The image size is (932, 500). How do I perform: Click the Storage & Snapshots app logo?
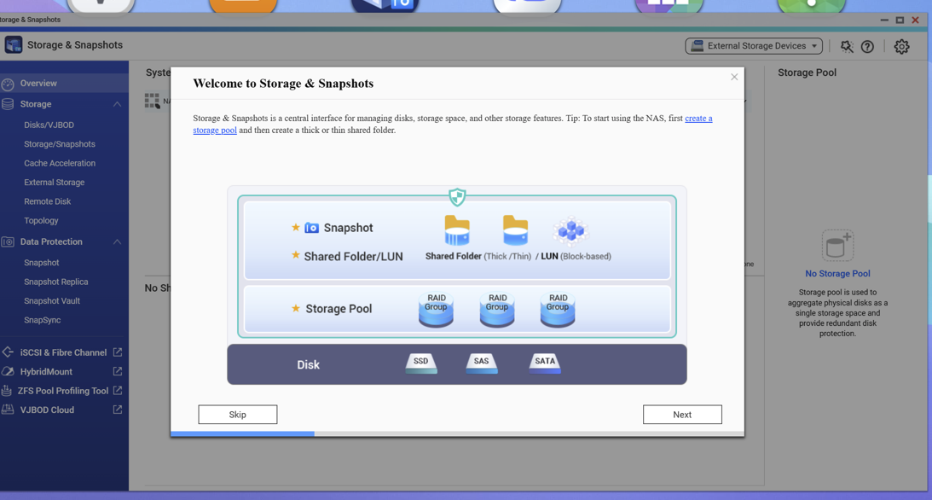pyautogui.click(x=13, y=45)
